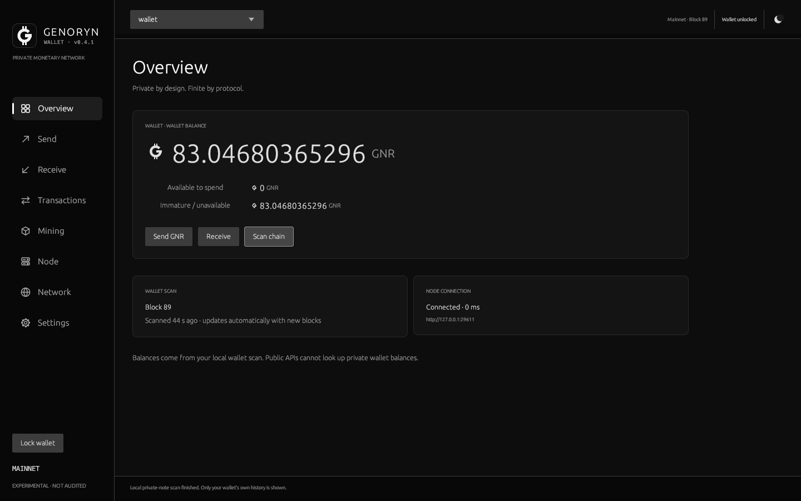Open the Settings section
Viewport: 801px width, 501px height.
click(57, 323)
